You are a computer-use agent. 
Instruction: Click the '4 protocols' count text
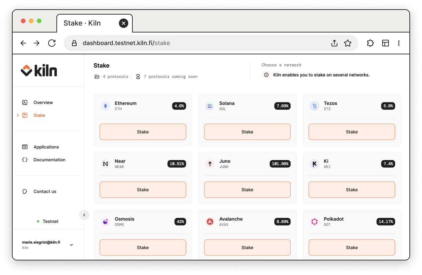[x=115, y=77]
